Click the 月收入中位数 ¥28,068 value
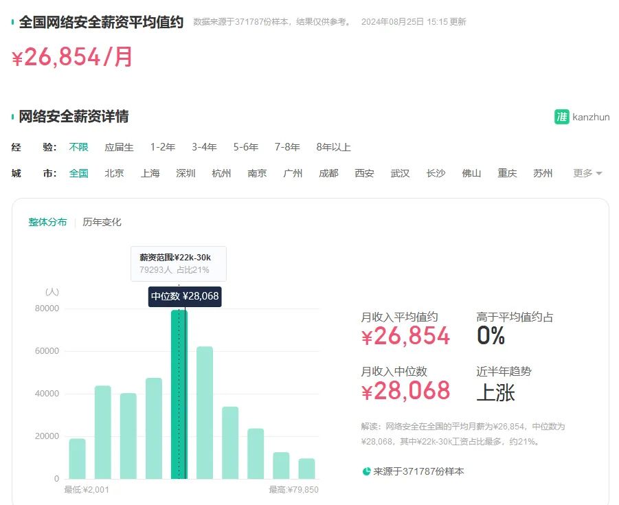Image resolution: width=619 pixels, height=505 pixels. 405,390
